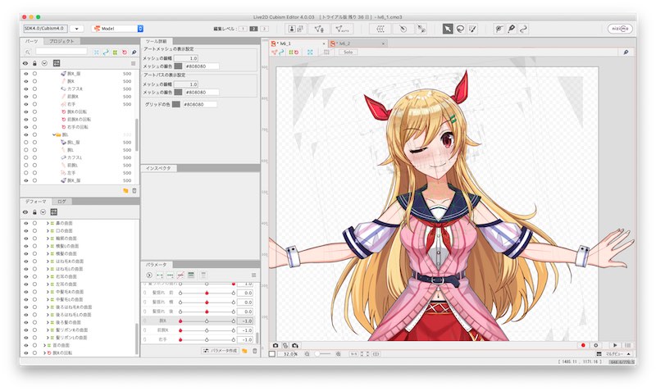Set edit level to 3
Image resolution: width=656 pixels, height=391 pixels.
(264, 29)
